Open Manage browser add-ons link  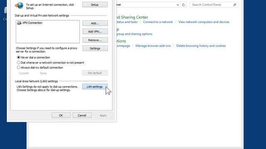pos(153,46)
